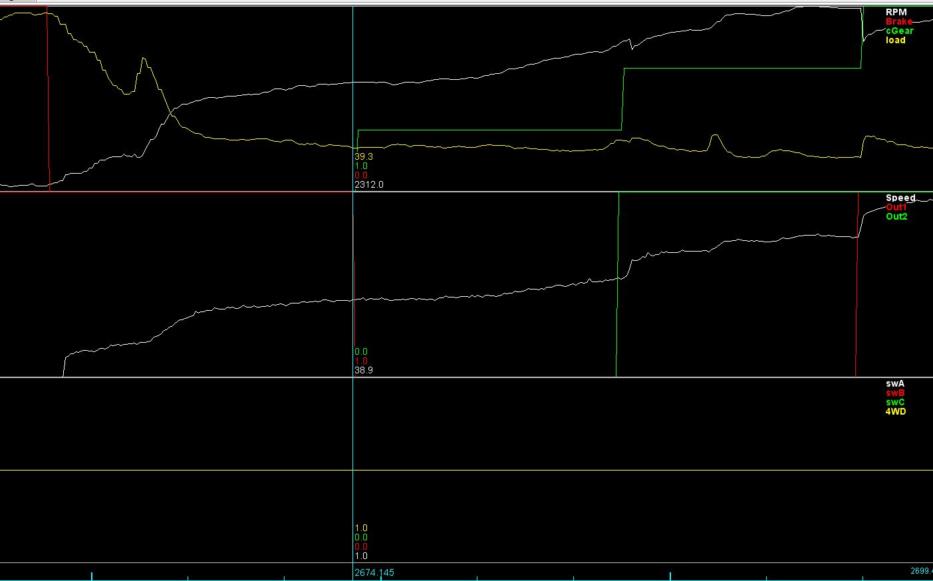Click the 4WD channel label

point(895,411)
